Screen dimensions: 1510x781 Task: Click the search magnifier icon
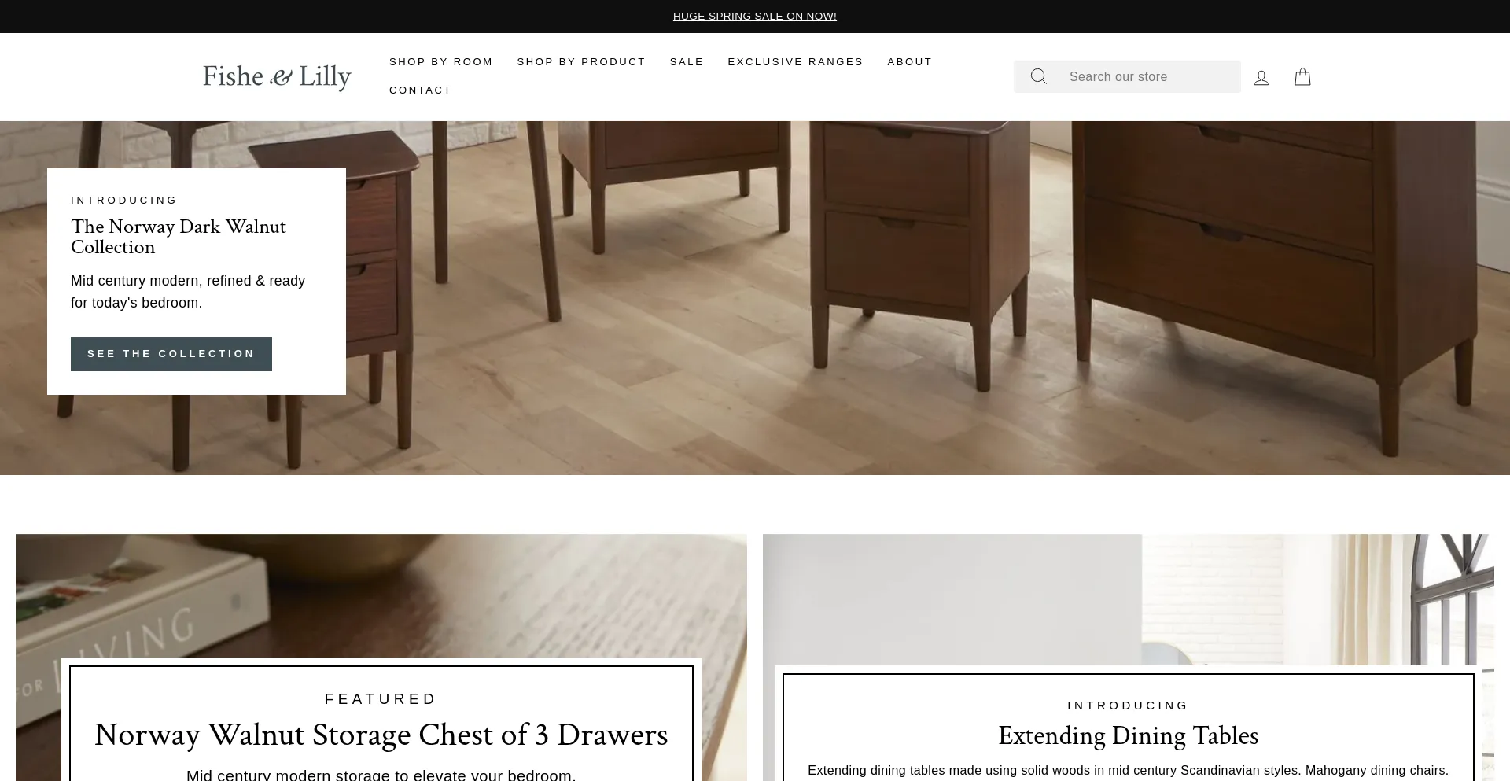point(1038,76)
